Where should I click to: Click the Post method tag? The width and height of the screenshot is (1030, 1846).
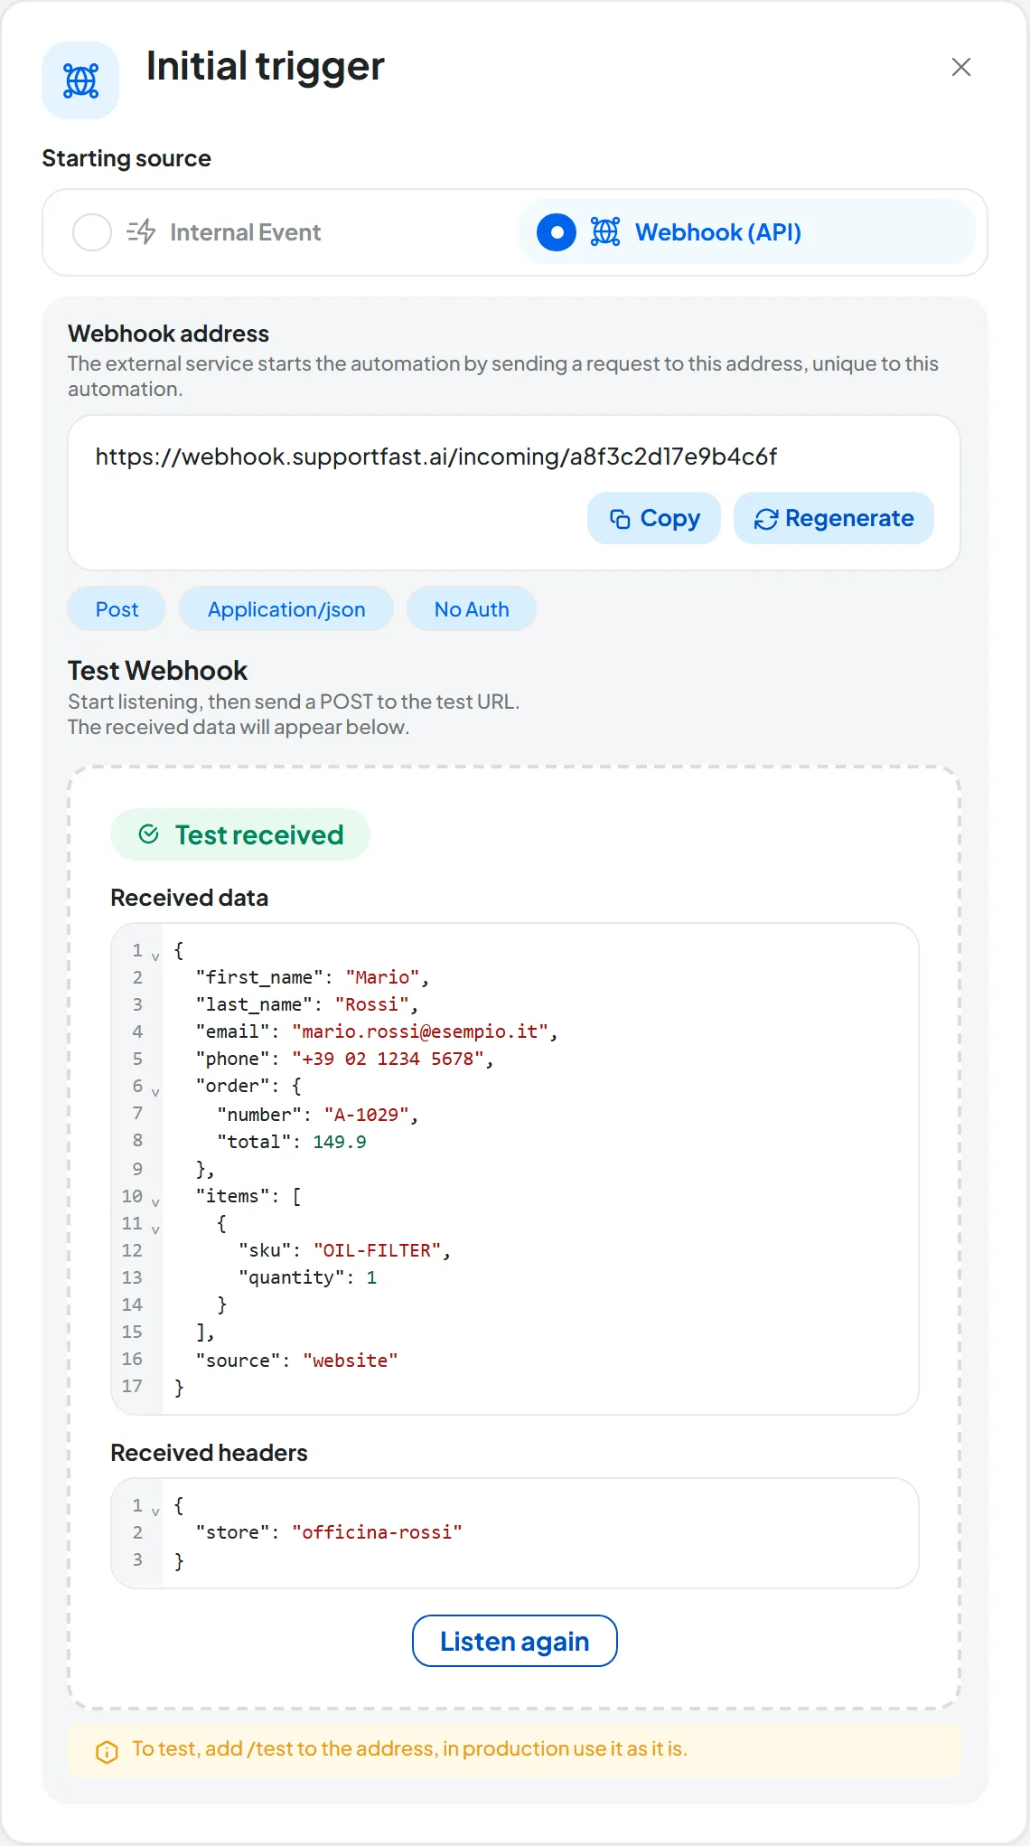(117, 609)
